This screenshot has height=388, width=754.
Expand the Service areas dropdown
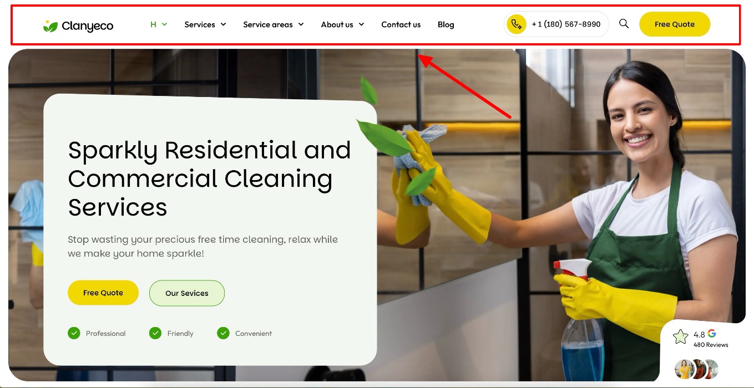(x=274, y=24)
